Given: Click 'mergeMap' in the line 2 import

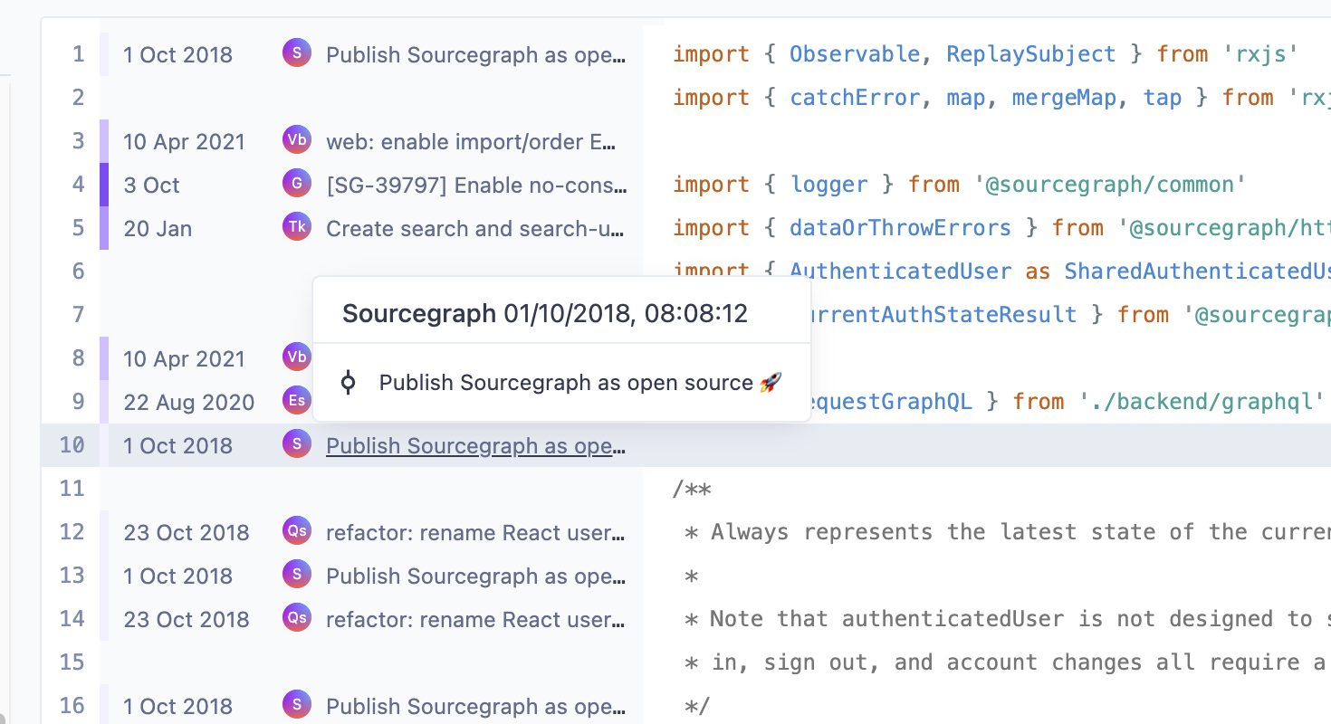Looking at the screenshot, I should (x=1064, y=98).
